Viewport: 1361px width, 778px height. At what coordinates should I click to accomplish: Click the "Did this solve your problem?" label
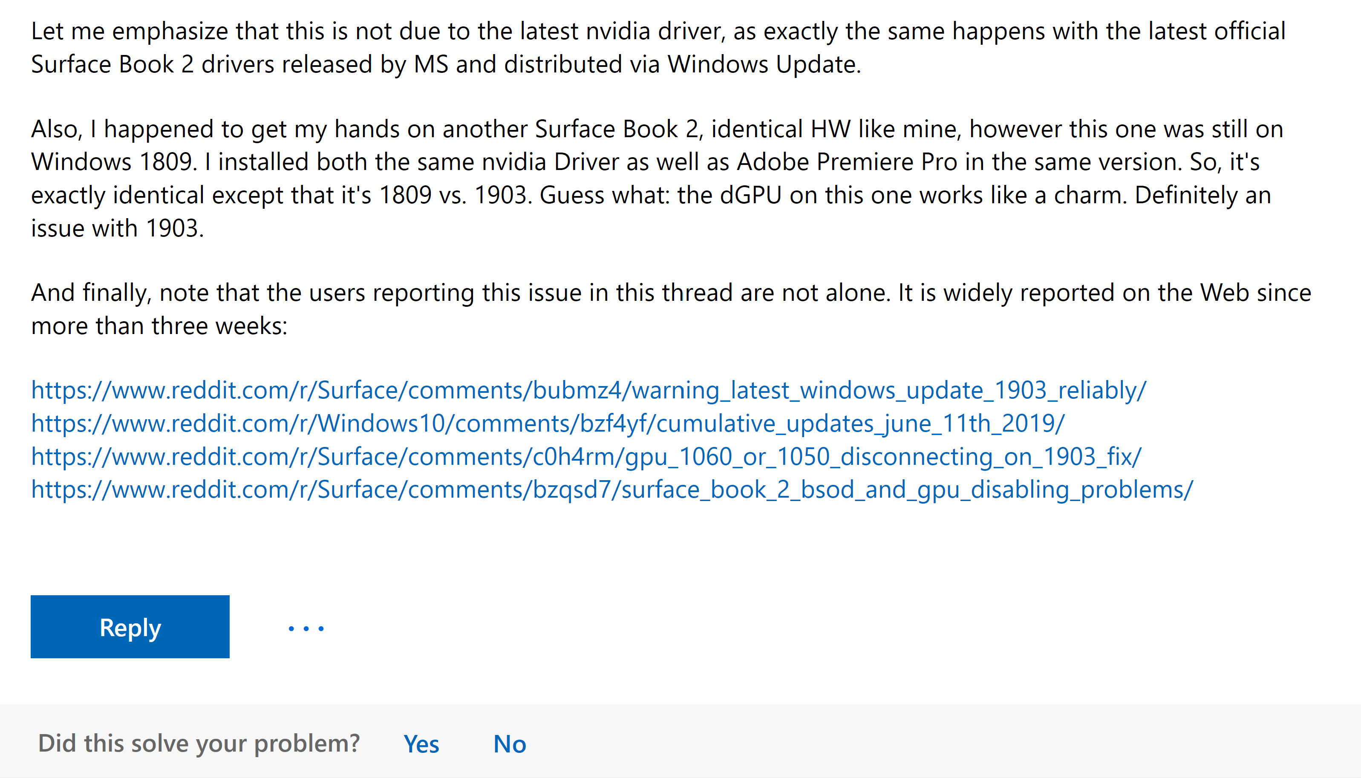pyautogui.click(x=199, y=744)
